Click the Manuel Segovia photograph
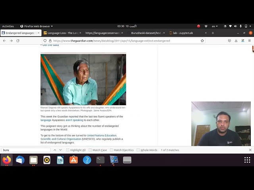This screenshot has width=254, height=190. pyautogui.click(x=83, y=80)
